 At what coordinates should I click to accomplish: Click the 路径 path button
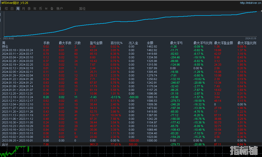point(82,9)
